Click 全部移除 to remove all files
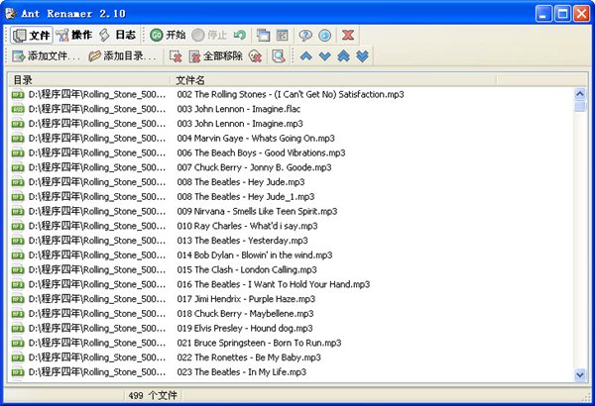This screenshot has height=406, width=595. pos(215,56)
